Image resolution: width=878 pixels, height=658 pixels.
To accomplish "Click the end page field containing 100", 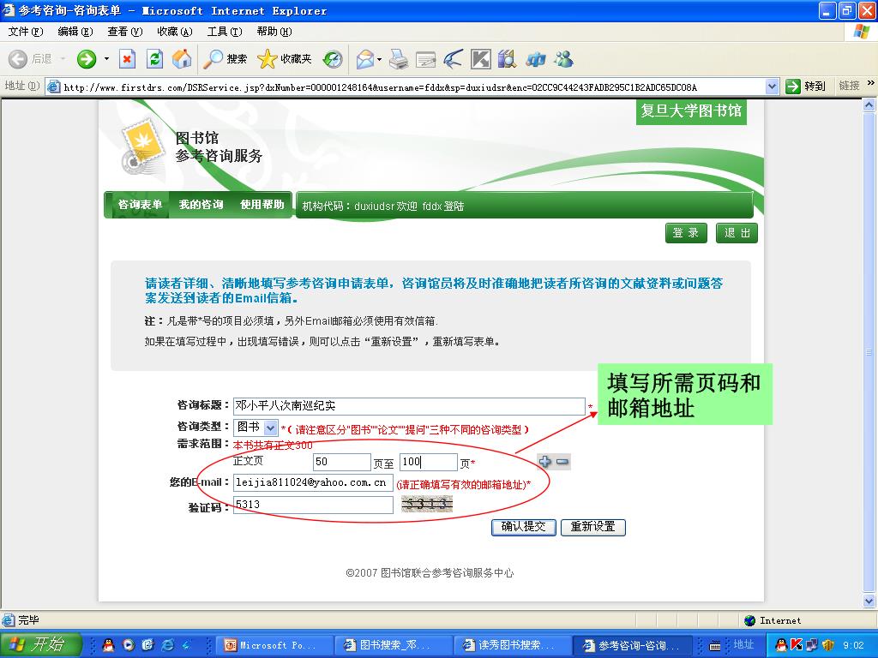I will pos(429,462).
